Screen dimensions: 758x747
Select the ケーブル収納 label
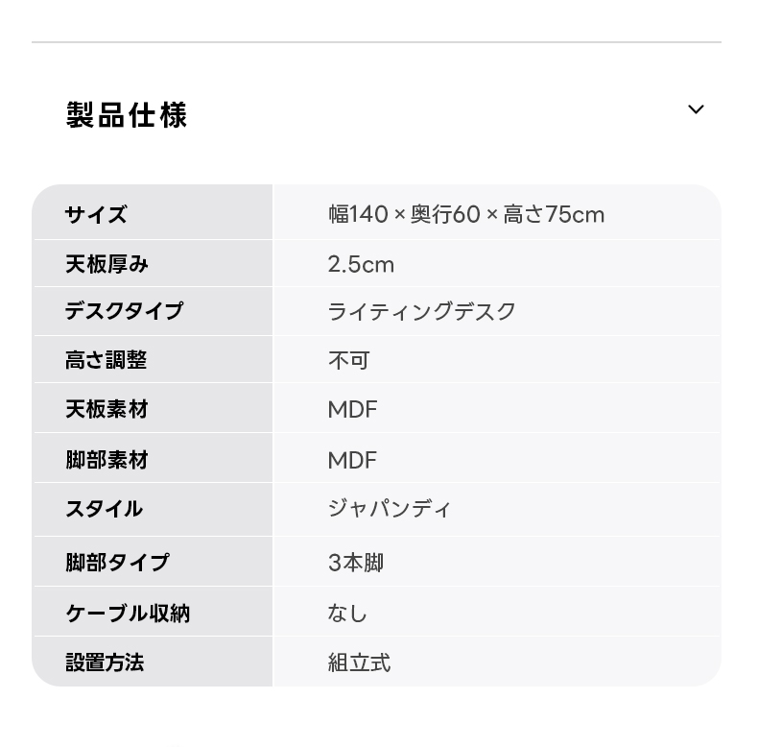[128, 613]
